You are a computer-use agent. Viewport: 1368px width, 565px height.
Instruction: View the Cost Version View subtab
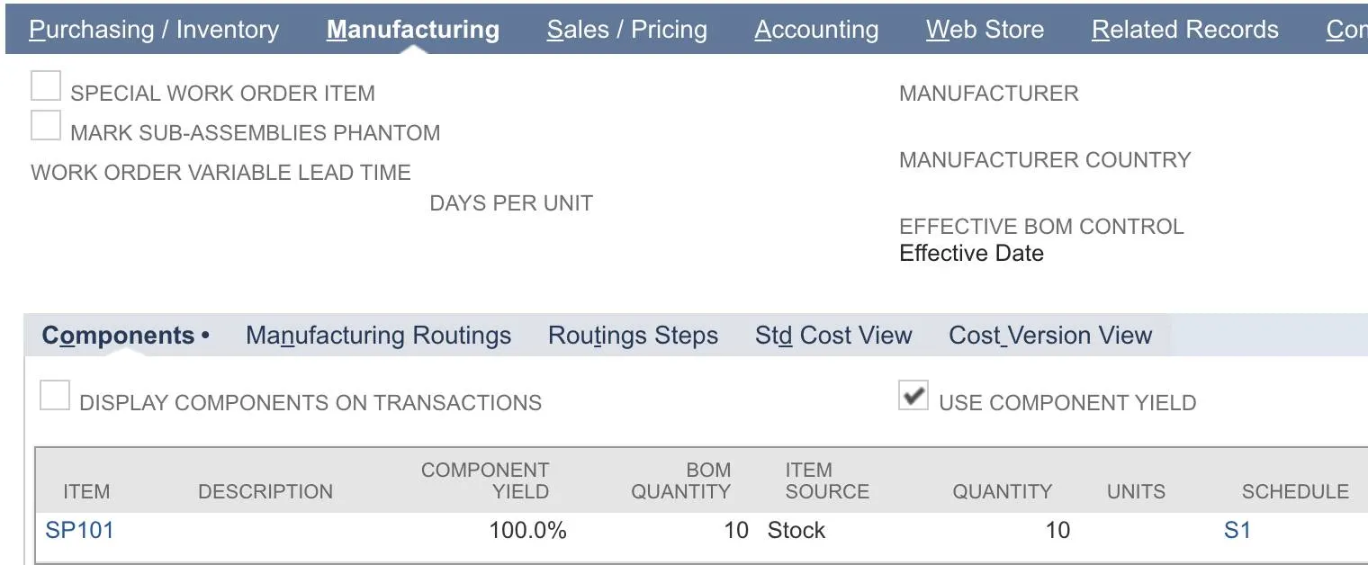(1048, 335)
